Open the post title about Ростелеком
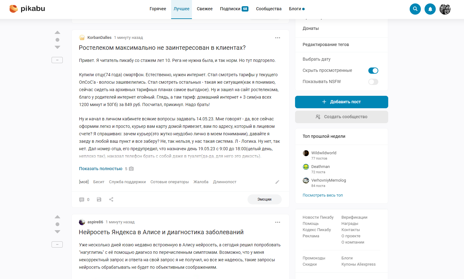 [162, 48]
